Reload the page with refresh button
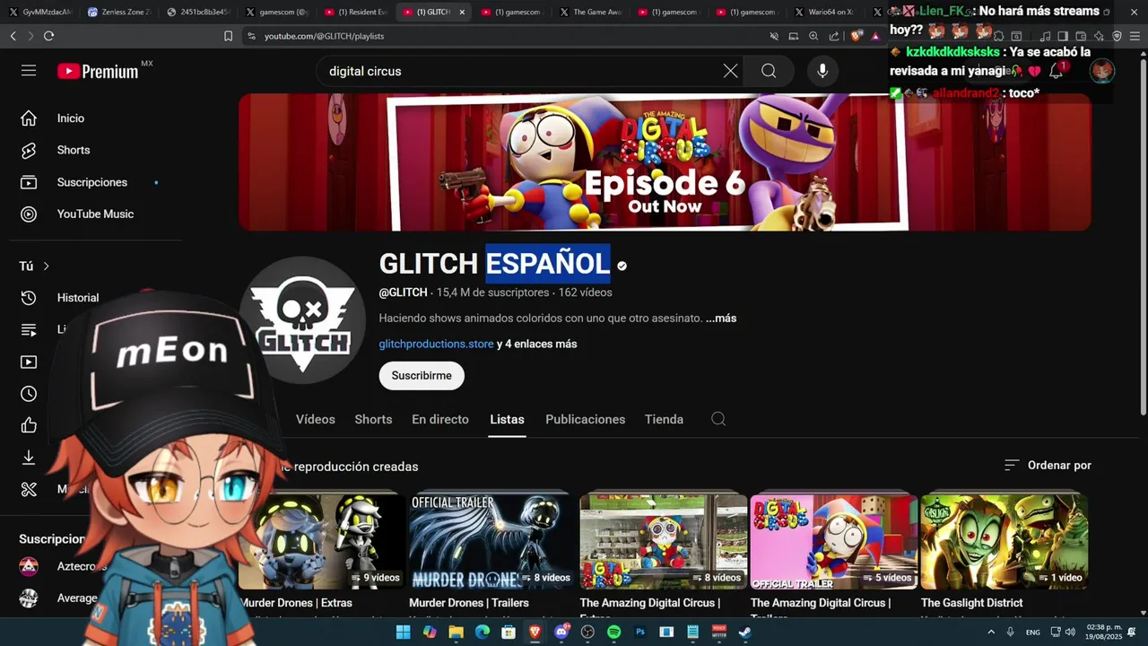 (x=48, y=36)
